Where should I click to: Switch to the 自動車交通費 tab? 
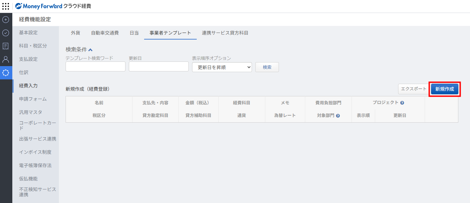pyautogui.click(x=105, y=33)
